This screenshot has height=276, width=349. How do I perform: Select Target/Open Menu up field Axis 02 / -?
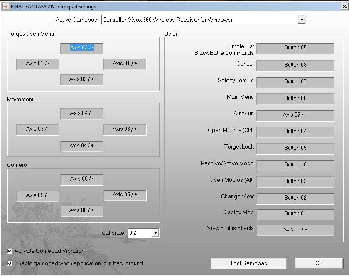82,48
